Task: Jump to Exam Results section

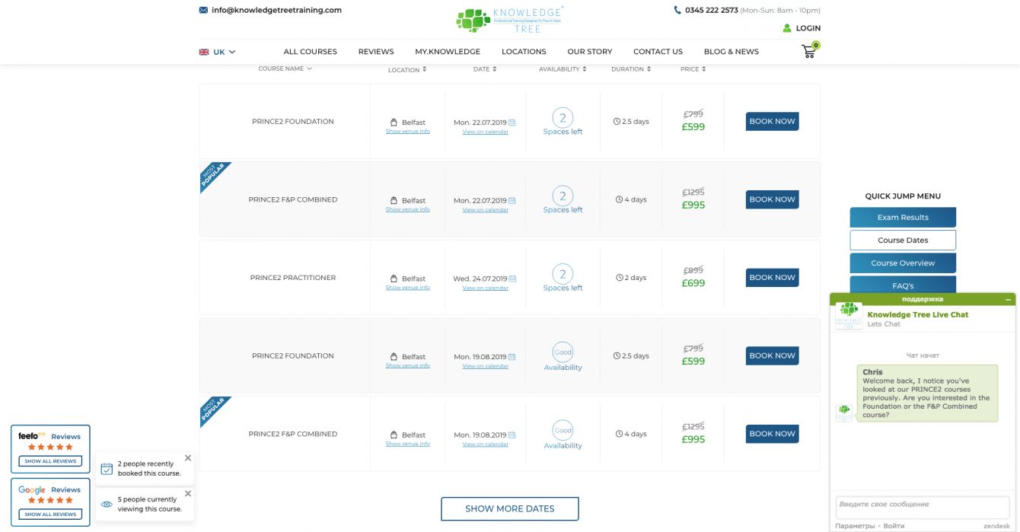Action: pos(903,218)
